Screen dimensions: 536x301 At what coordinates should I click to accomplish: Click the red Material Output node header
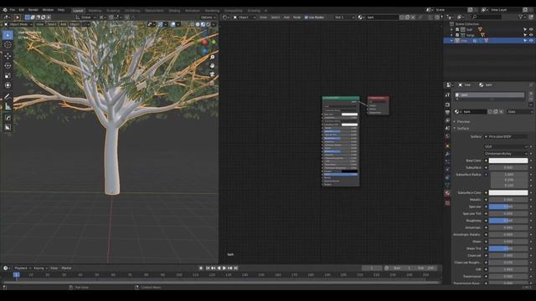[378, 98]
